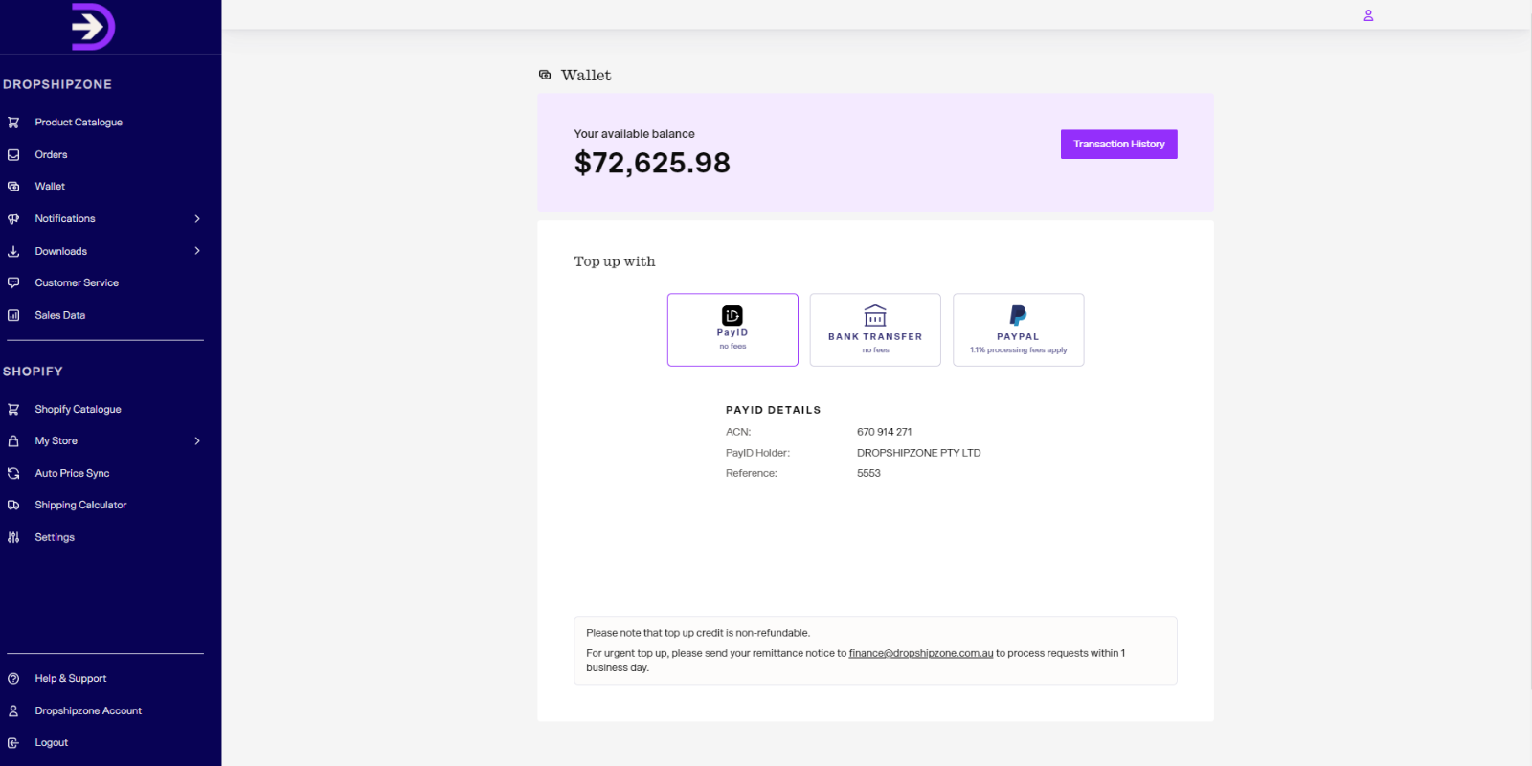Click the Logout exit icon
Image resolution: width=1532 pixels, height=766 pixels.
click(13, 743)
